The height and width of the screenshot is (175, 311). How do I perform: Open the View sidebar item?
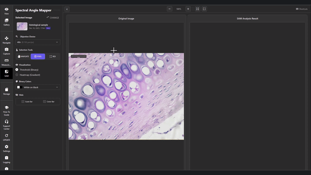[7, 11]
